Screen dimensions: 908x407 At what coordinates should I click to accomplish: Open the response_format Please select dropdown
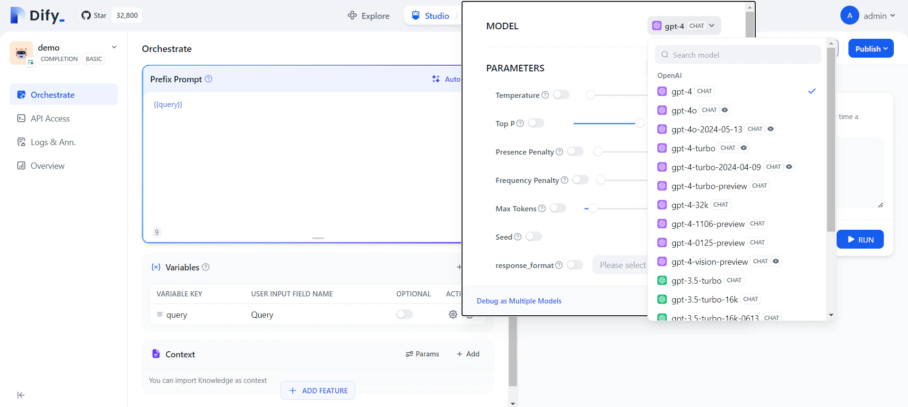pyautogui.click(x=620, y=265)
